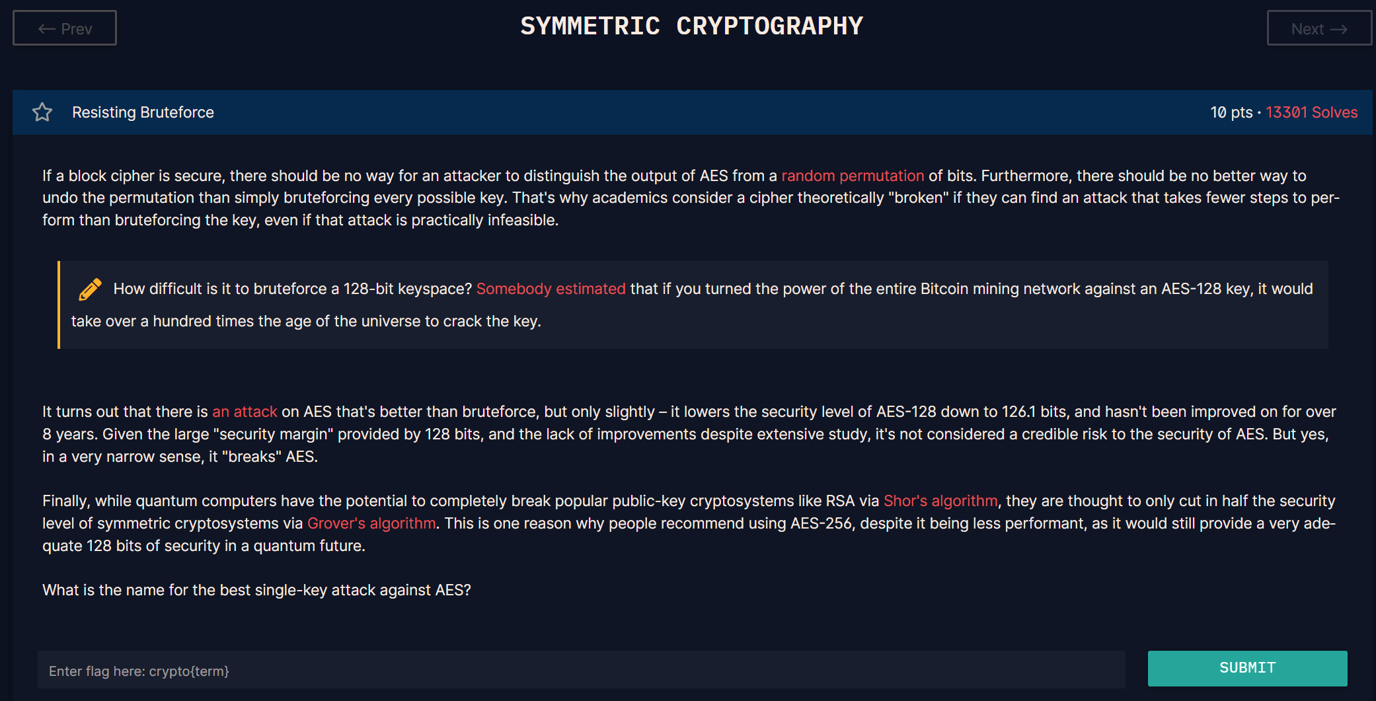
Task: Expand the Resisting Bruteforce challenge header
Action: [x=692, y=112]
